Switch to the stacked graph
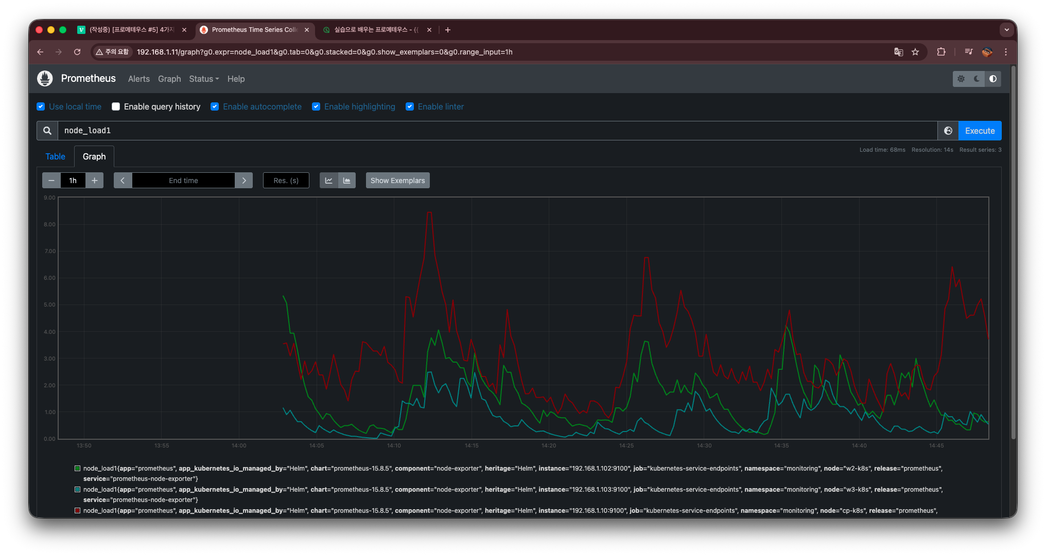This screenshot has height=556, width=1046. click(347, 181)
